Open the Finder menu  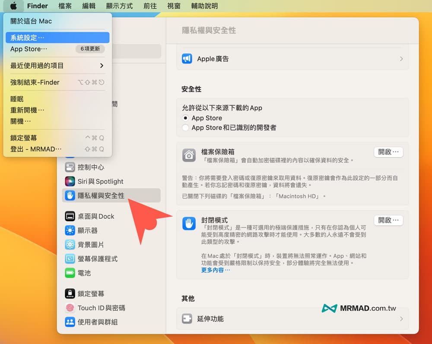[x=38, y=6]
